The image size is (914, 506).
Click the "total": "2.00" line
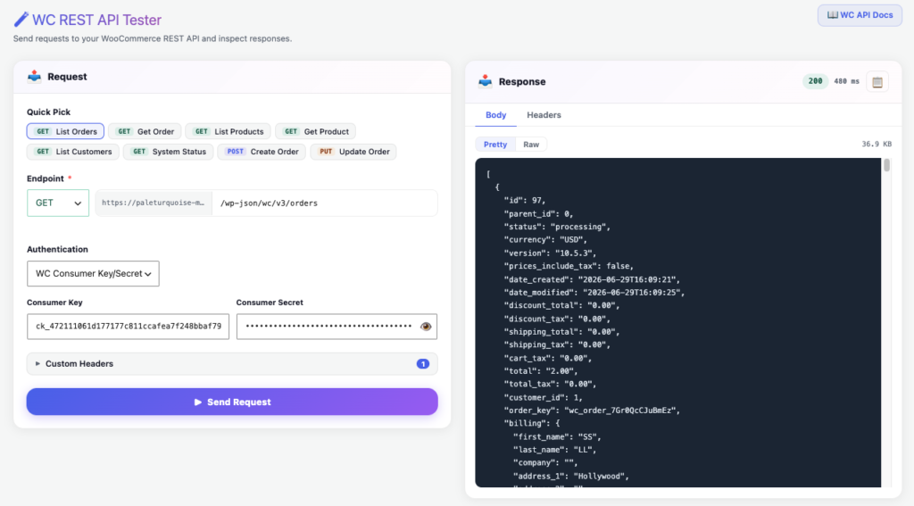(541, 371)
